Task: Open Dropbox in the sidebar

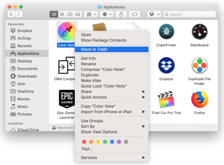Action: (27, 31)
